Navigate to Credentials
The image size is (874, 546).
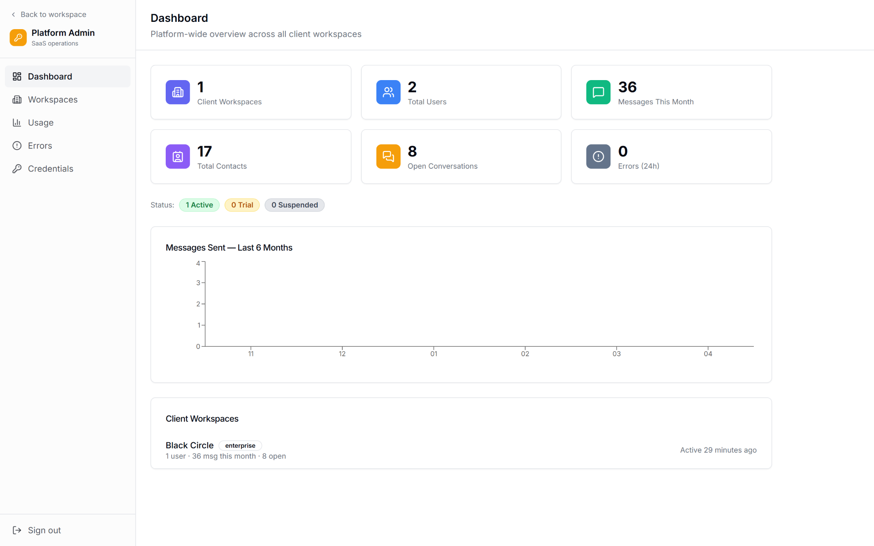[68, 169]
